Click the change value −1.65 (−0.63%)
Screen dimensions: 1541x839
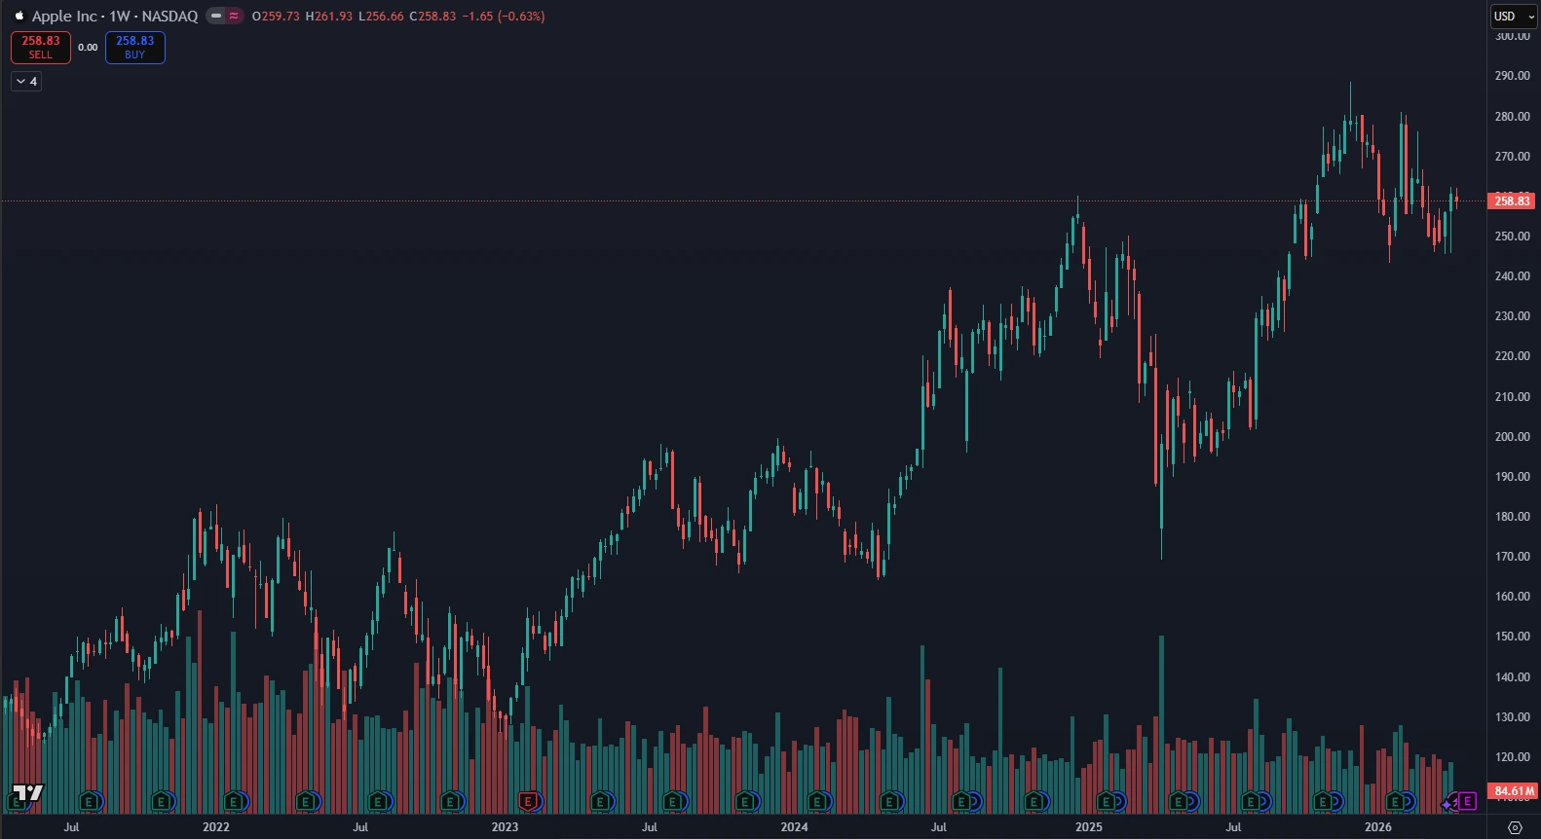504,17
